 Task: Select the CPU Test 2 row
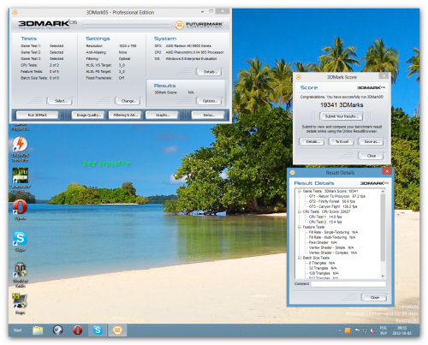pos(325,222)
